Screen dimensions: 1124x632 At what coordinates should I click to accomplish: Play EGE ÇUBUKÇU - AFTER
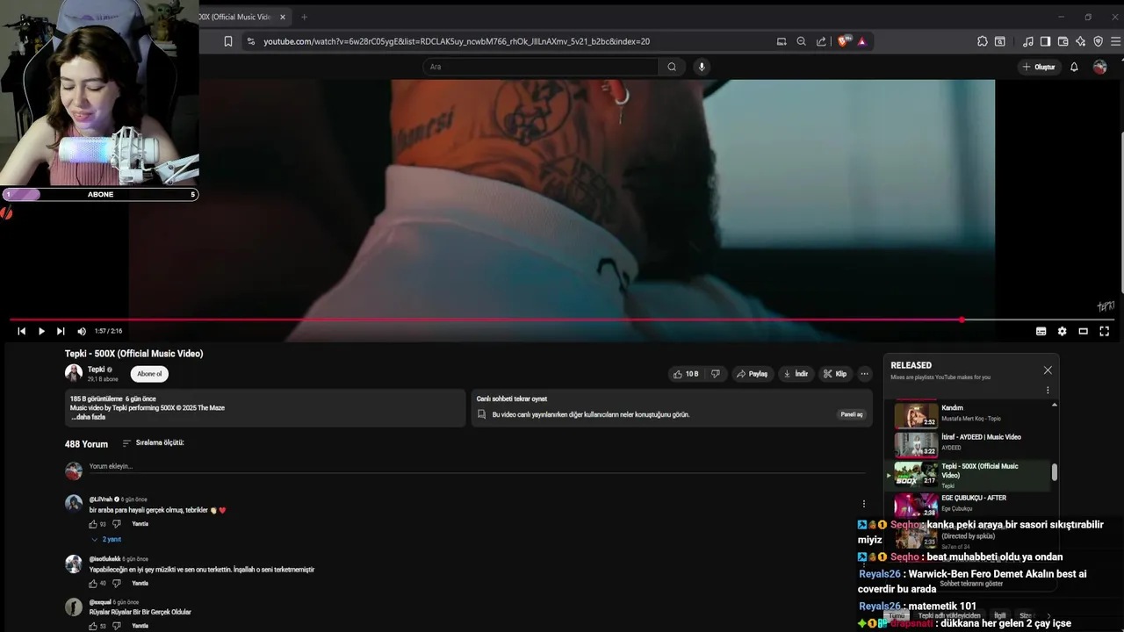click(970, 504)
